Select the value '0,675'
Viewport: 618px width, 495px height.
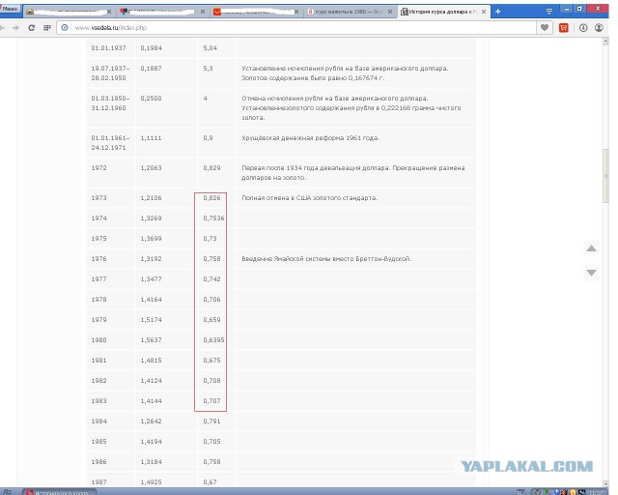(212, 361)
